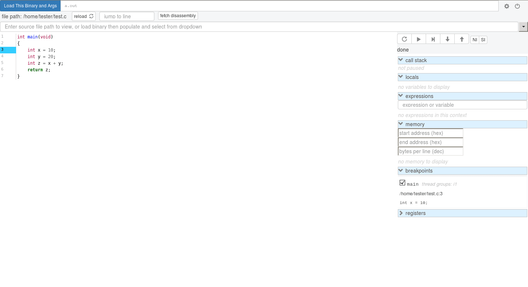
Task: Uncheck the main breakpoint checkbox
Action: coord(402,183)
